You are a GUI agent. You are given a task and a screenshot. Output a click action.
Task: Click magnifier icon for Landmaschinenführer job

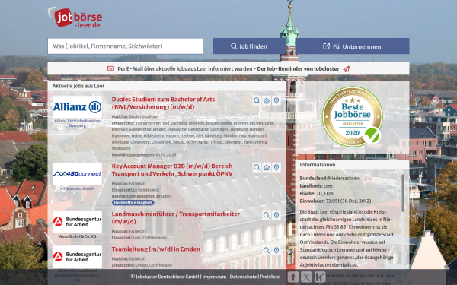point(267,215)
